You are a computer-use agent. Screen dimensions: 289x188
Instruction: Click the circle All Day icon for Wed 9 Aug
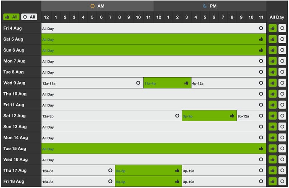(282, 83)
